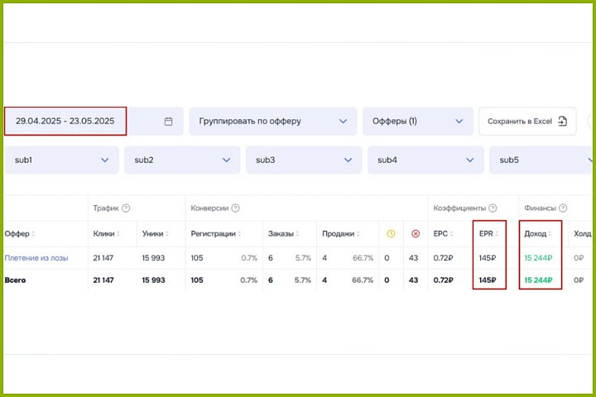Open the Плетение из лозы offer link
This screenshot has height=397, width=596.
[36, 258]
